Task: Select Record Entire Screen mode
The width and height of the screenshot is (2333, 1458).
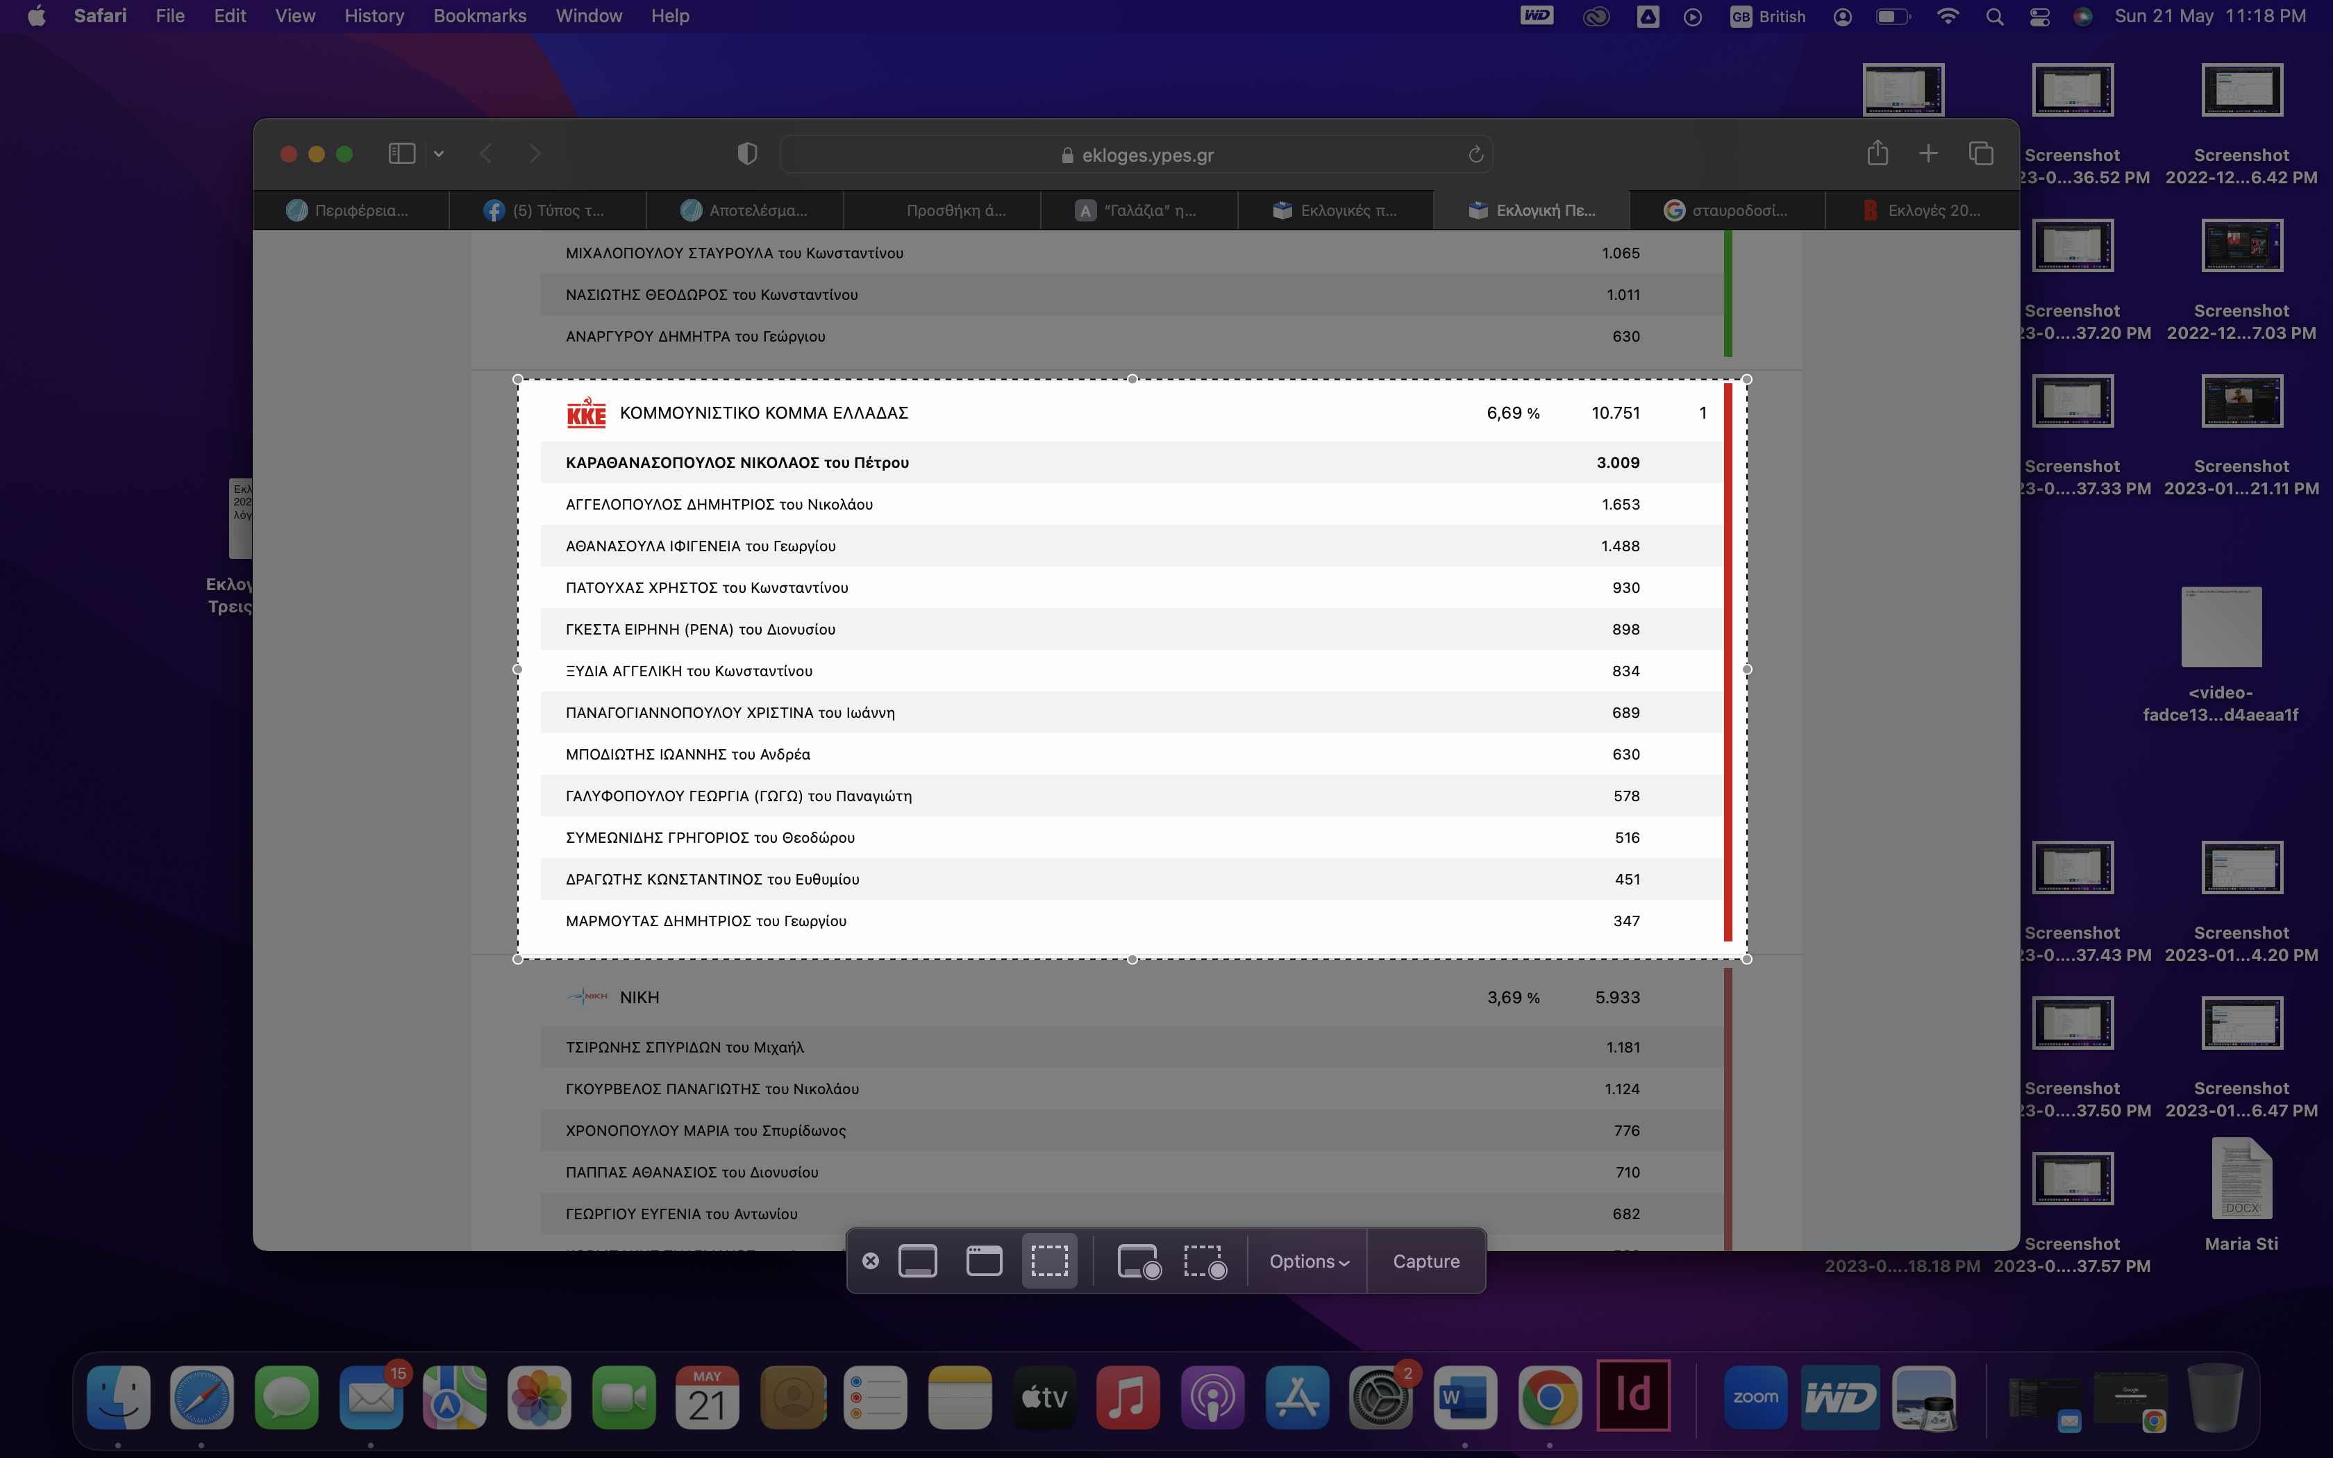Action: (1139, 1262)
